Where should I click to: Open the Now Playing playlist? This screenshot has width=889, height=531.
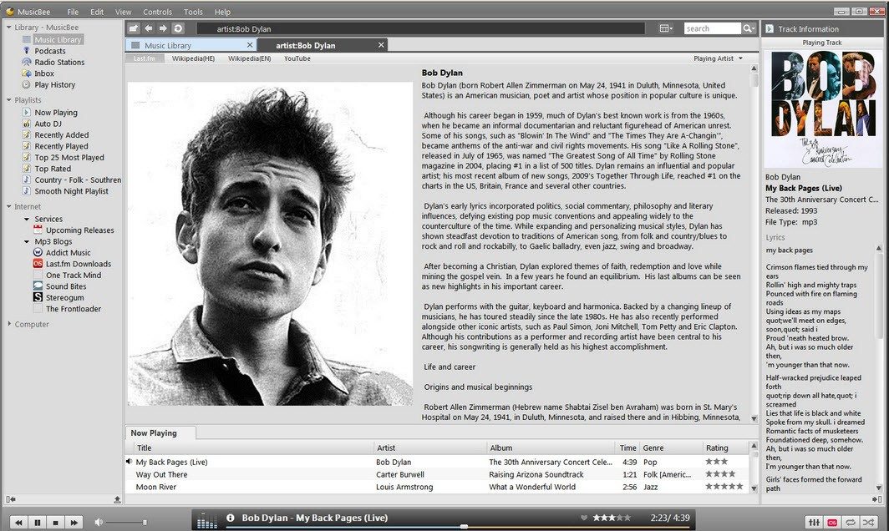click(x=55, y=113)
